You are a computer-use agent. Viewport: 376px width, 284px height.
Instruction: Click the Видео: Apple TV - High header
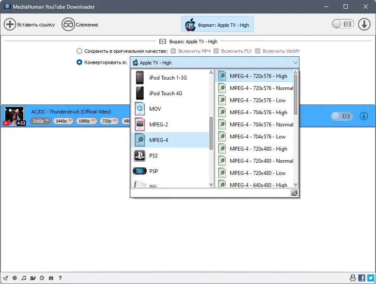point(188,42)
